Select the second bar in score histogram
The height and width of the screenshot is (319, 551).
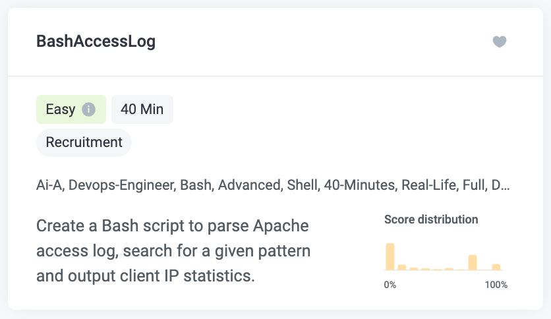401,268
